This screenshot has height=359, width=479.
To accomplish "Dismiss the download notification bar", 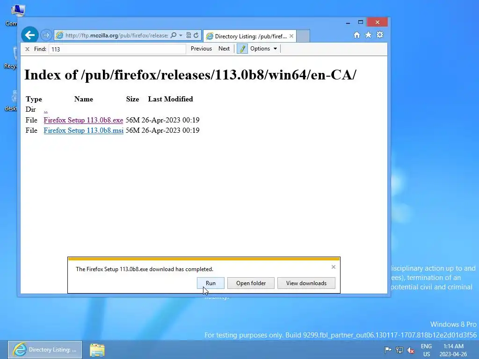I will [333, 267].
